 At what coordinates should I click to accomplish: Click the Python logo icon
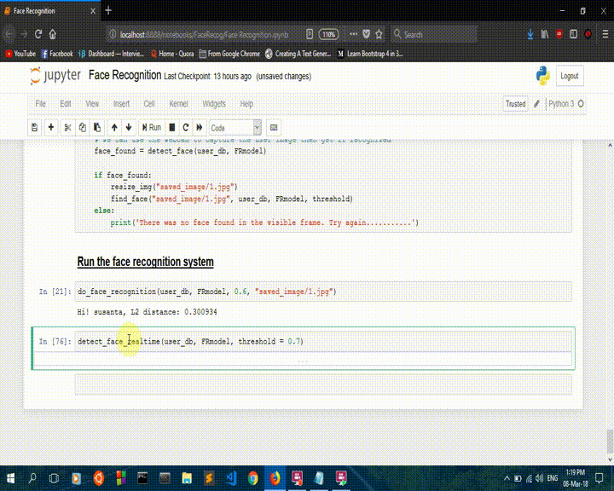coord(542,76)
